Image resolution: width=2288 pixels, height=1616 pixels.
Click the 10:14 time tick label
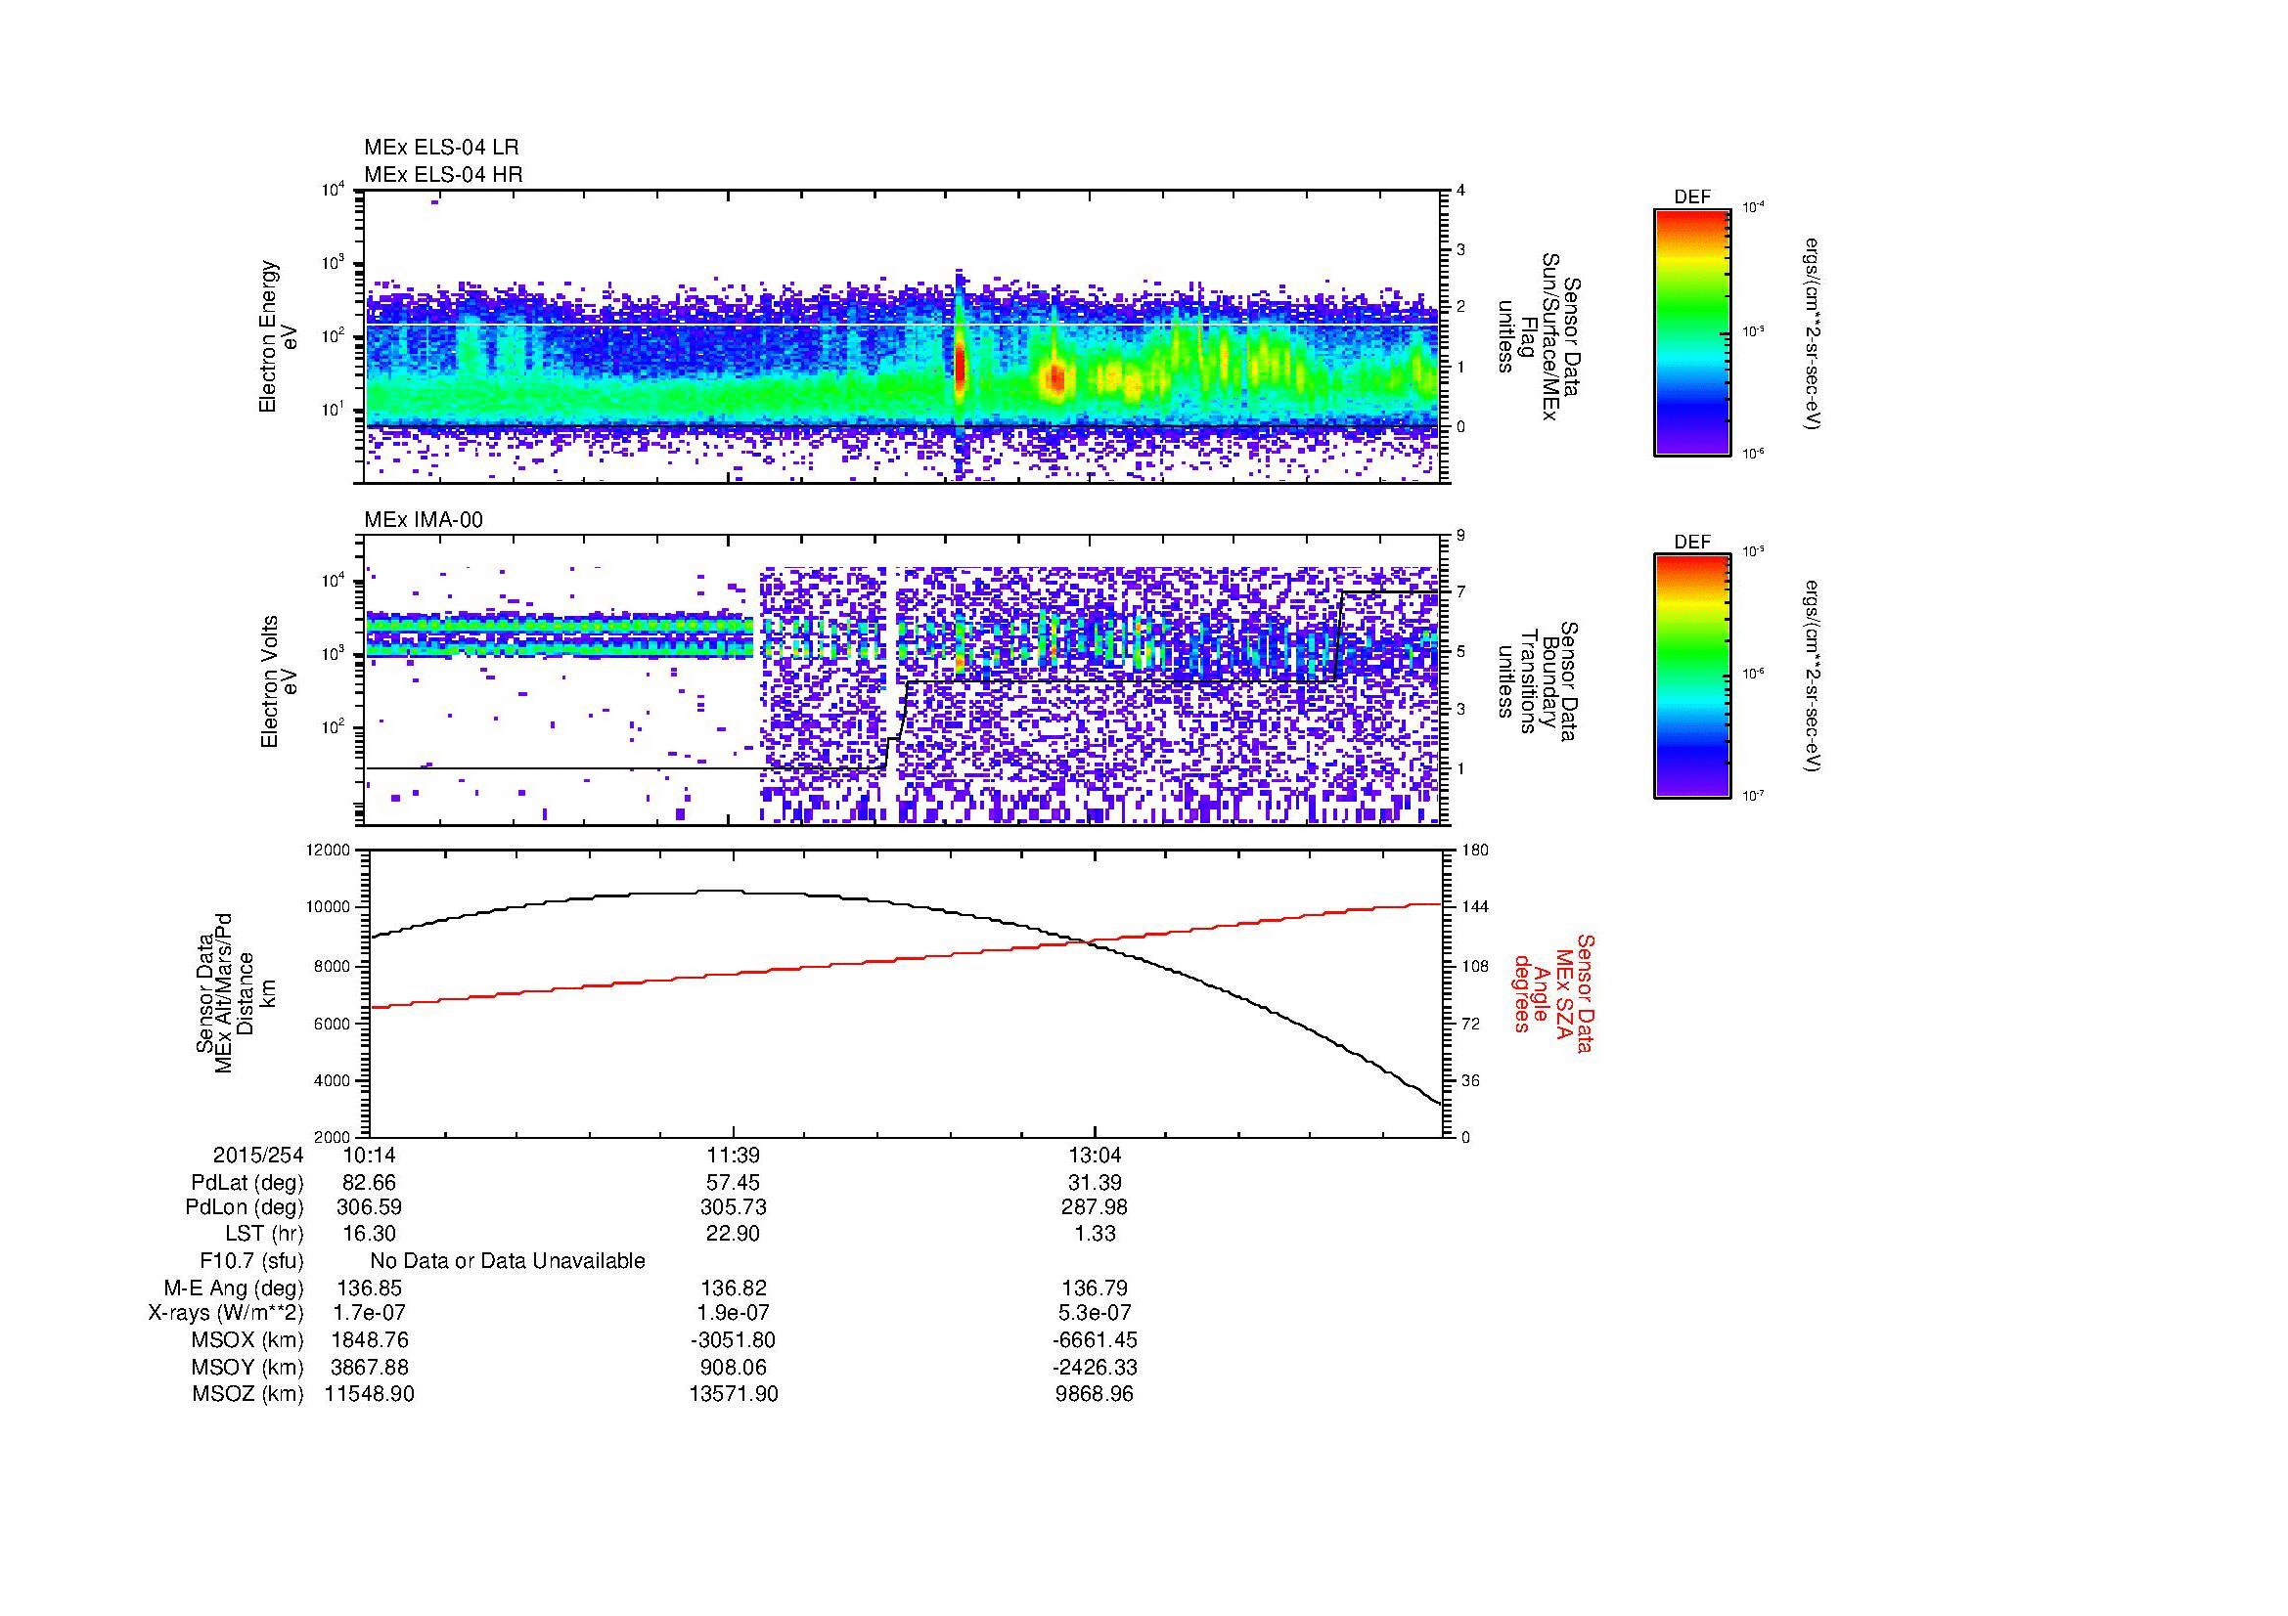[370, 1155]
